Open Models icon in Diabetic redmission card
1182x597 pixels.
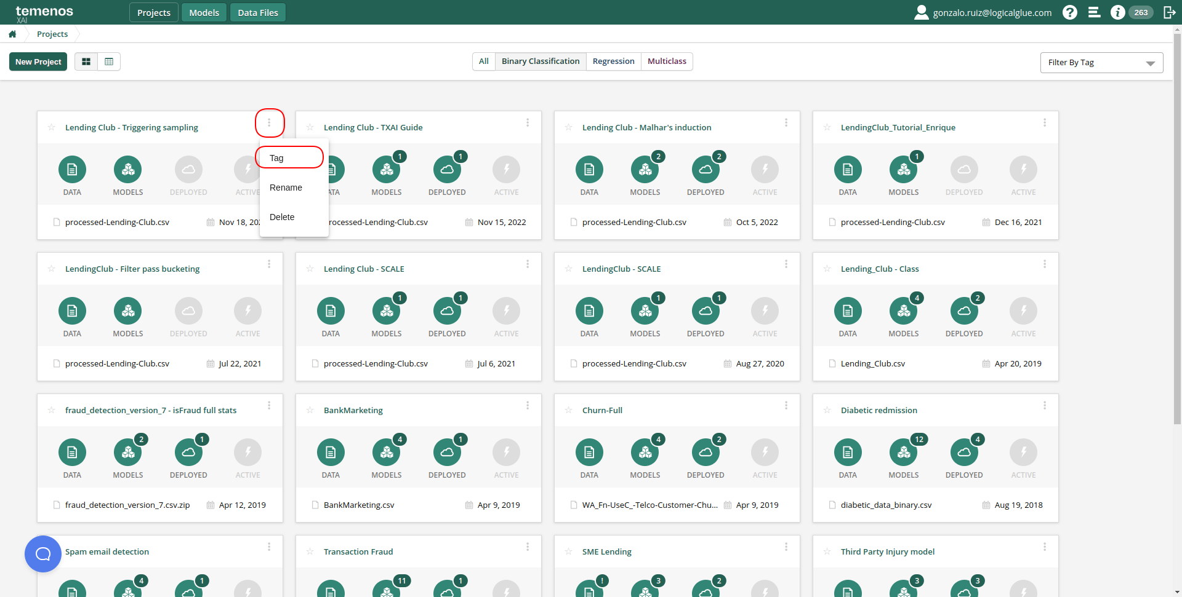[x=904, y=453]
